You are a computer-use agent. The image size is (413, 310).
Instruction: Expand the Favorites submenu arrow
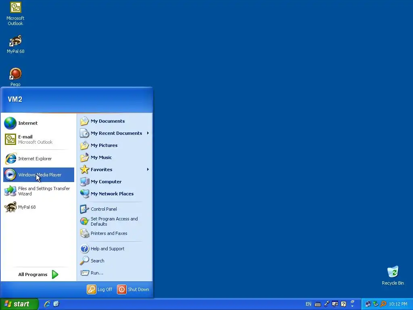point(148,170)
